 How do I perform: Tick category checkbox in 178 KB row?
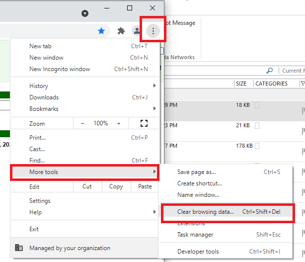point(257,146)
